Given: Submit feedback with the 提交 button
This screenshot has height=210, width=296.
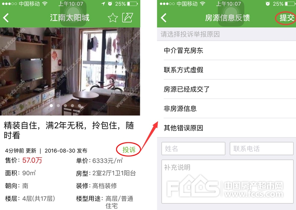Looking at the screenshot, I should pyautogui.click(x=287, y=18).
